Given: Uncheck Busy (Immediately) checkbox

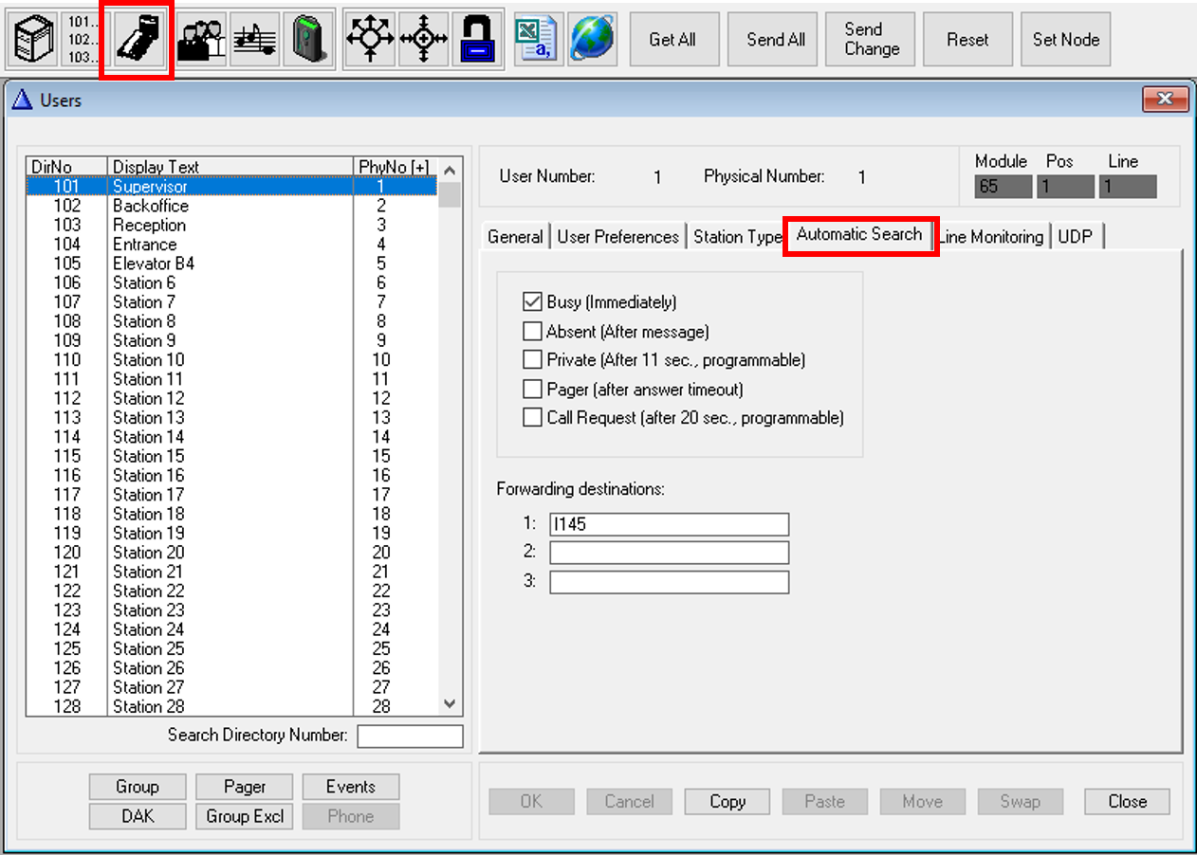Looking at the screenshot, I should pos(532,302).
